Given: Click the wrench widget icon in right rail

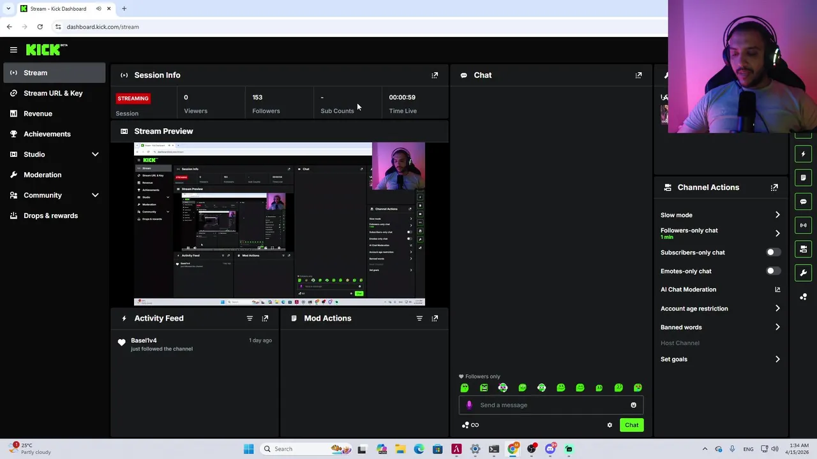Looking at the screenshot, I should pyautogui.click(x=804, y=273).
